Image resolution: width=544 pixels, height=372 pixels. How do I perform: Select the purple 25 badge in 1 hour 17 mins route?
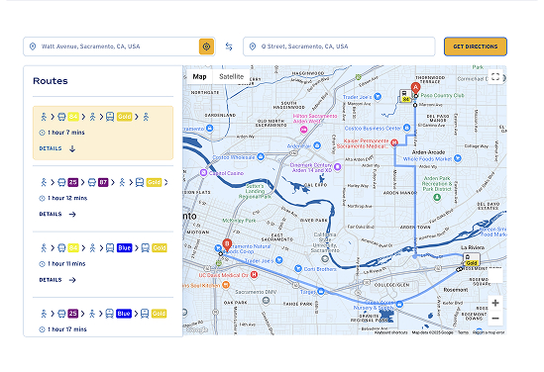[73, 314]
